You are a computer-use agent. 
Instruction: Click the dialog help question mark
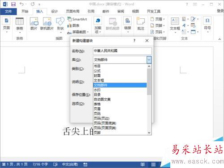pyautogui.click(x=134, y=41)
